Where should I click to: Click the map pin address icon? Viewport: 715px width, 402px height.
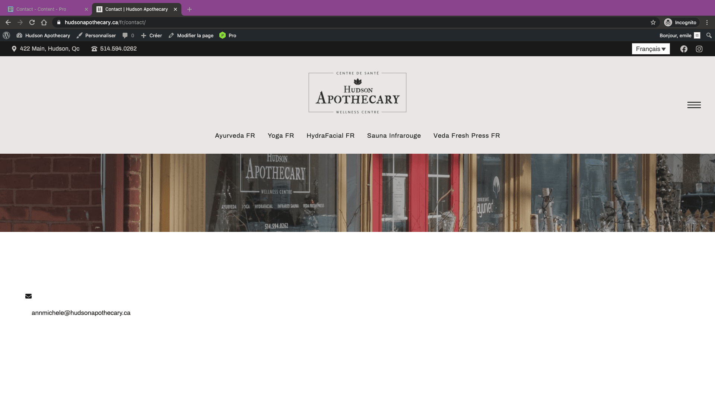[14, 49]
